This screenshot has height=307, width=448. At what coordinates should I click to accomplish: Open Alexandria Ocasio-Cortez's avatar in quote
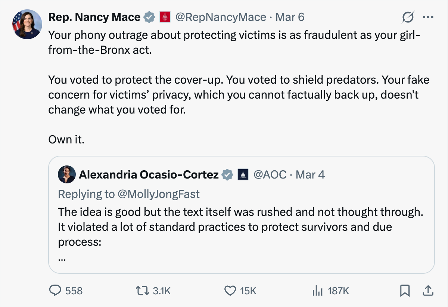[x=67, y=174]
